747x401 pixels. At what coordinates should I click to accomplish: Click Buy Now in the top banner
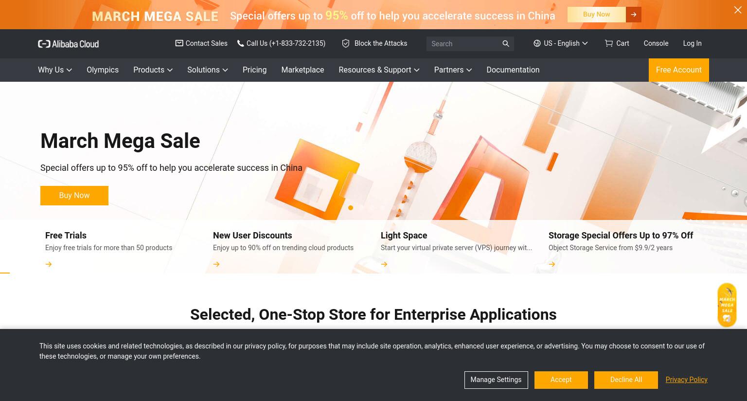(x=596, y=15)
